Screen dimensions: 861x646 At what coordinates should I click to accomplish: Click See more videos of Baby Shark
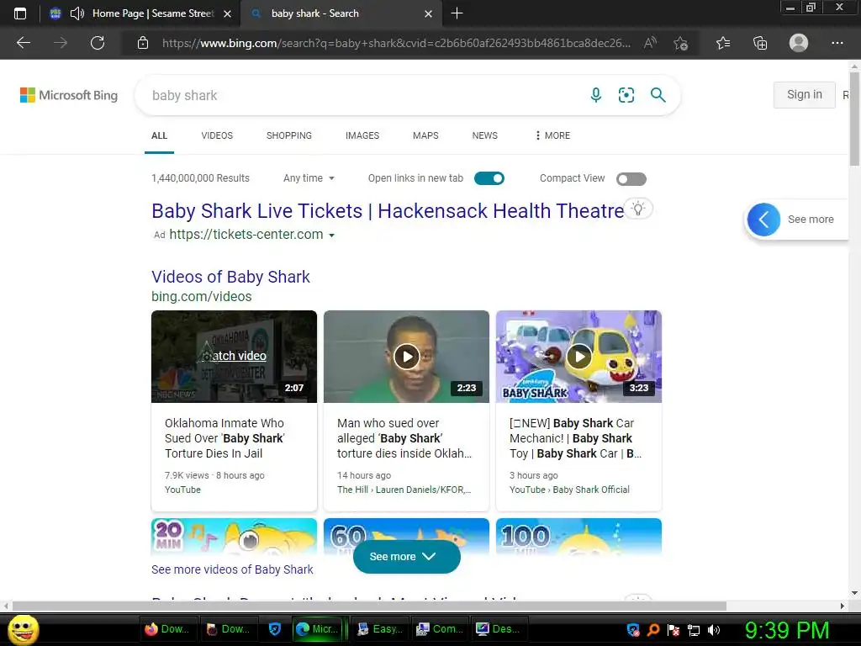click(232, 569)
